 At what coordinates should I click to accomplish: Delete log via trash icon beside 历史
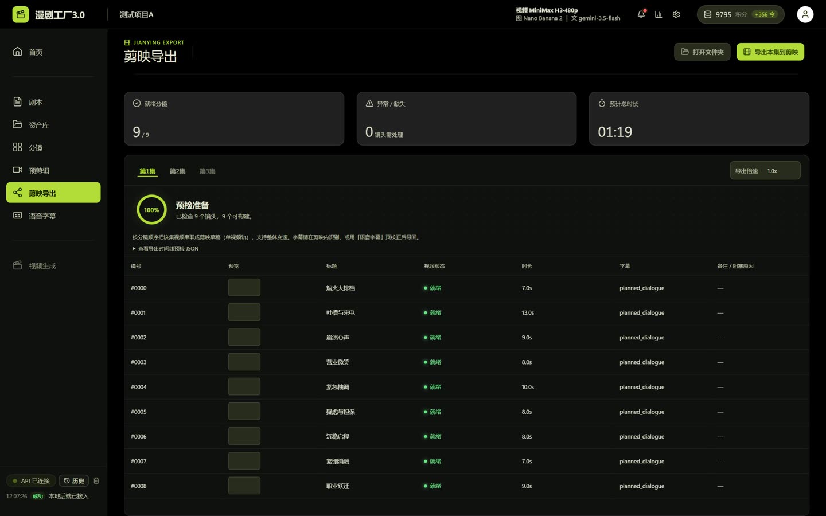tap(96, 480)
